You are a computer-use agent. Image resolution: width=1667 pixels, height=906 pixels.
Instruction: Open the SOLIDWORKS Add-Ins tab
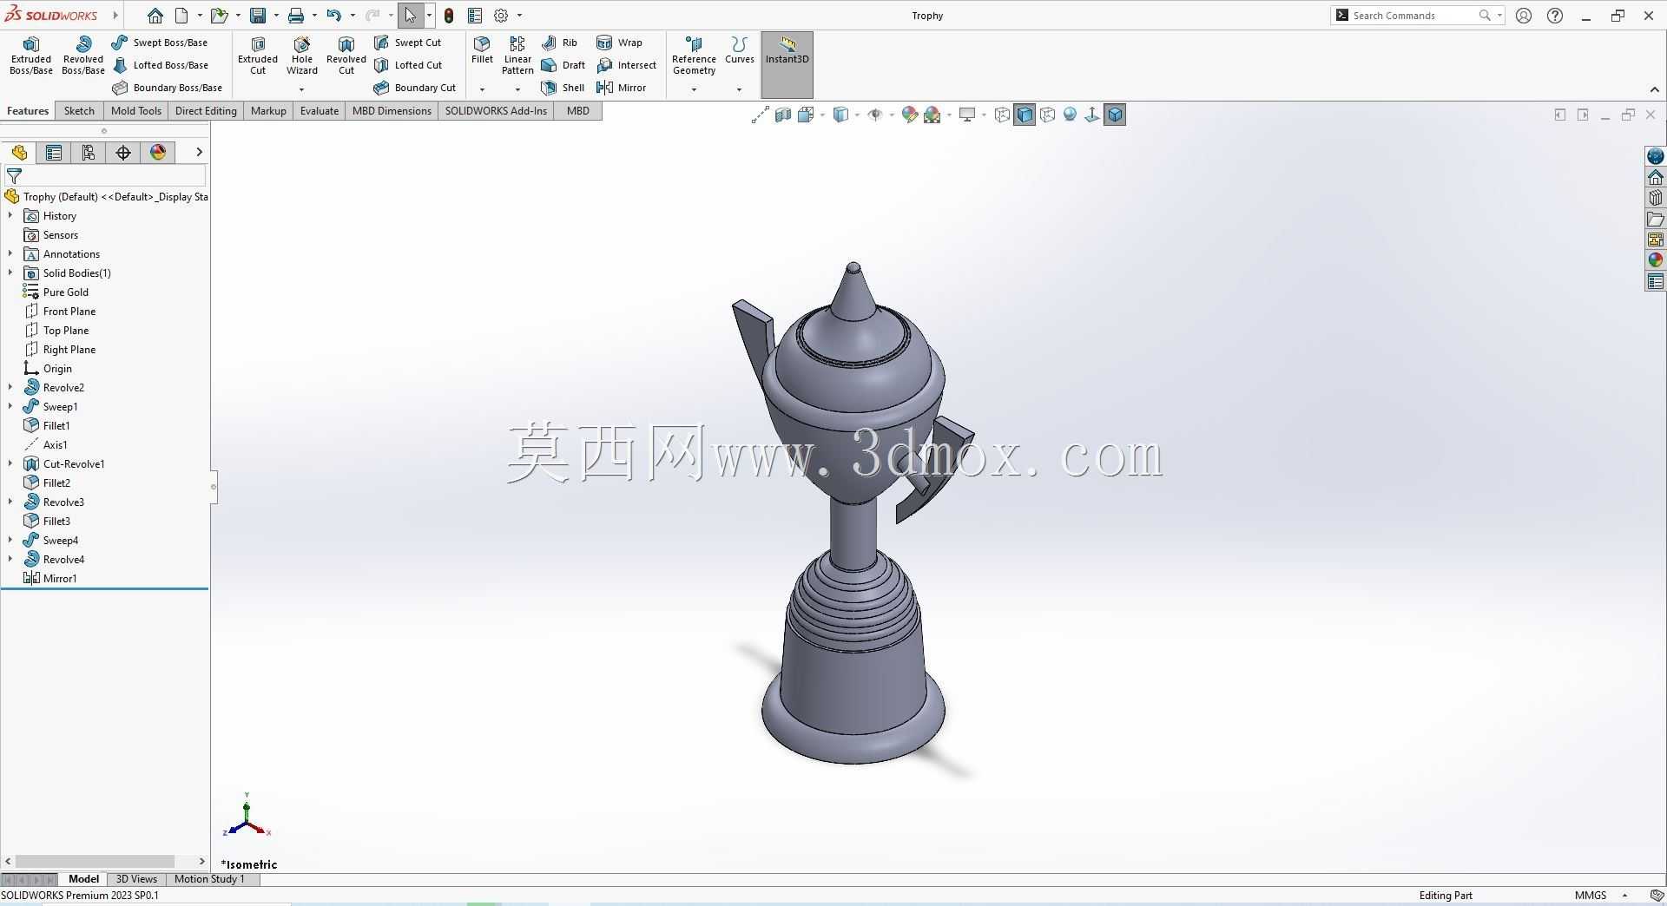pos(496,111)
